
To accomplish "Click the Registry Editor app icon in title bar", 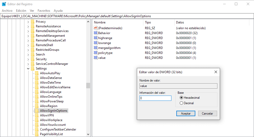I will pyautogui.click(x=4, y=4).
